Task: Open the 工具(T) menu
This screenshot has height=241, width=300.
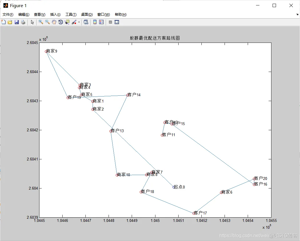Action: pyautogui.click(x=71, y=15)
